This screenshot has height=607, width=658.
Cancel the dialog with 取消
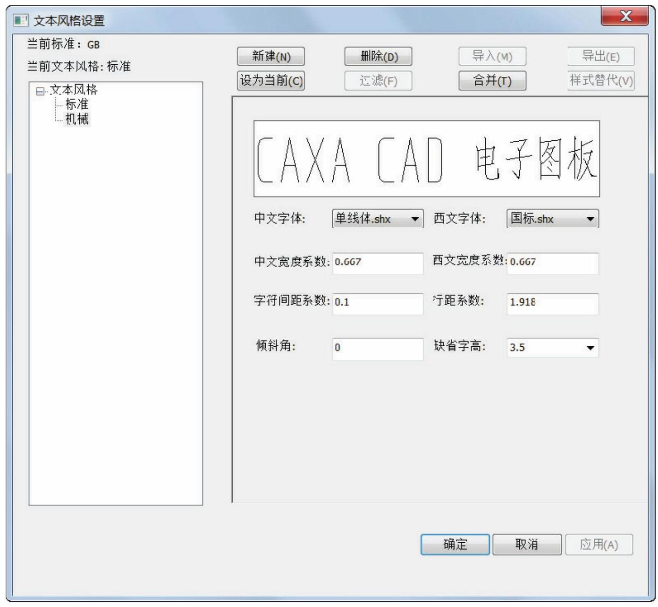click(x=527, y=544)
